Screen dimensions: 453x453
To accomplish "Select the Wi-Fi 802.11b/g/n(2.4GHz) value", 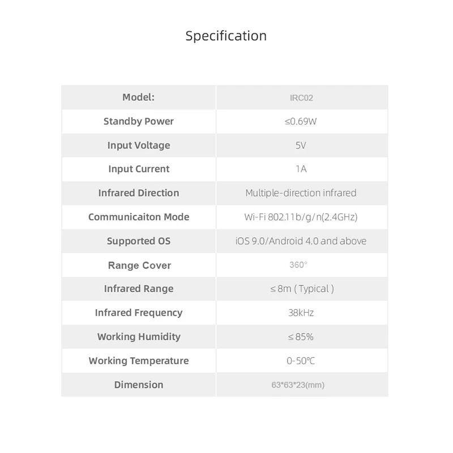I will (x=301, y=217).
